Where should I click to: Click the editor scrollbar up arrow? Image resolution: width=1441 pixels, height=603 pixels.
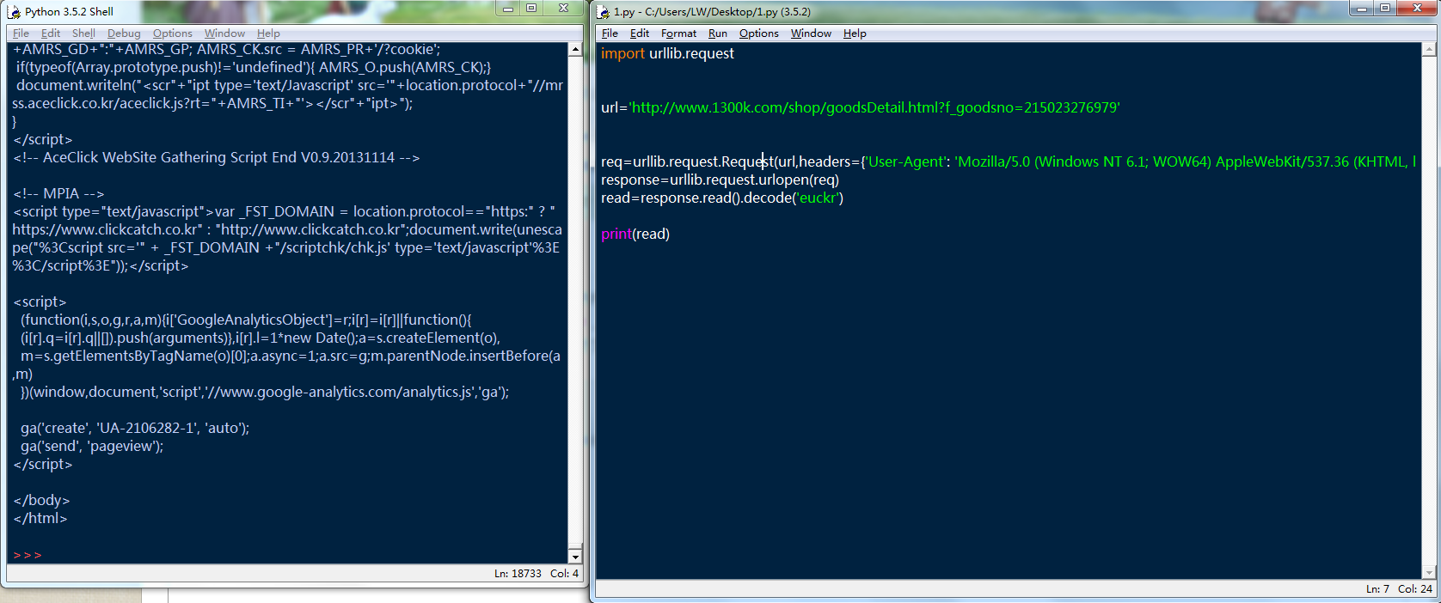1429,50
